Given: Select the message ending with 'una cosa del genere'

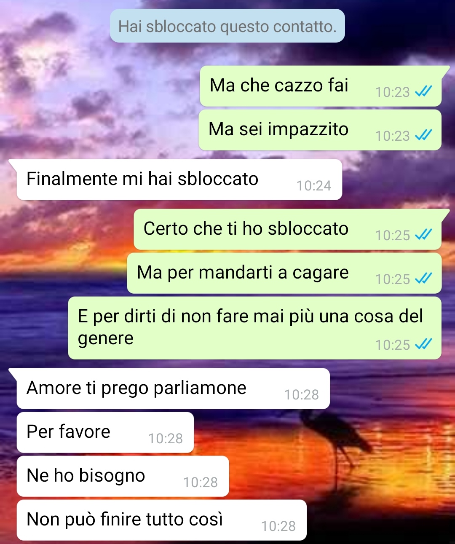Looking at the screenshot, I should (255, 328).
